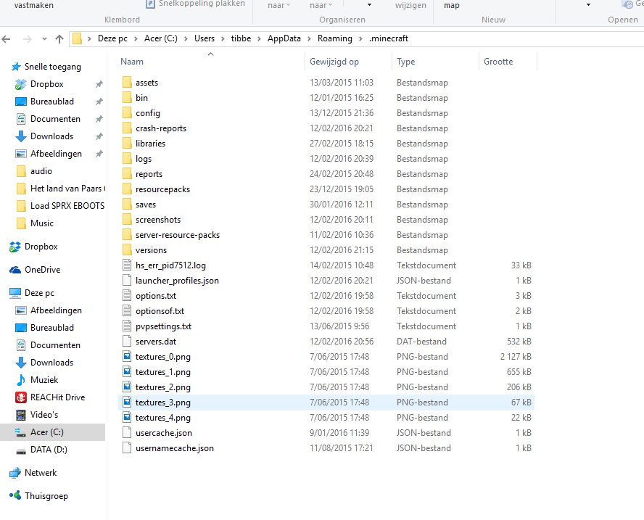Click the REACHit Drive icon
644x520 pixels.
click(x=20, y=397)
